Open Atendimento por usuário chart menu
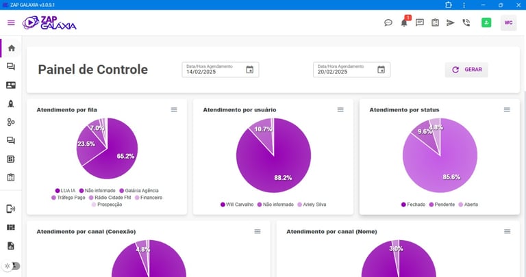This screenshot has width=526, height=277. click(340, 109)
